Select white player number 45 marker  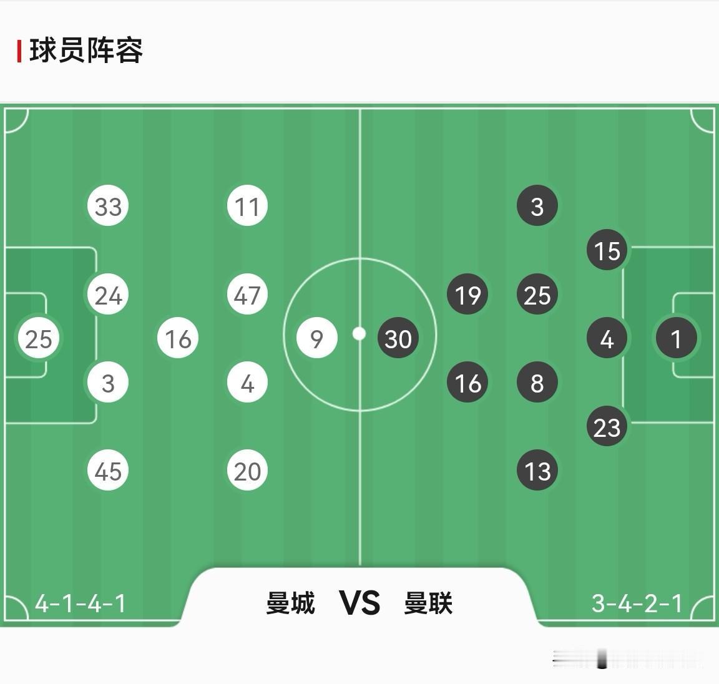tap(108, 471)
